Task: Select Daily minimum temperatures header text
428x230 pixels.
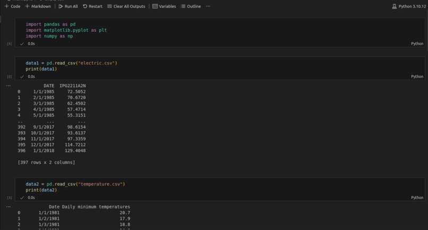Action: [x=96, y=207]
